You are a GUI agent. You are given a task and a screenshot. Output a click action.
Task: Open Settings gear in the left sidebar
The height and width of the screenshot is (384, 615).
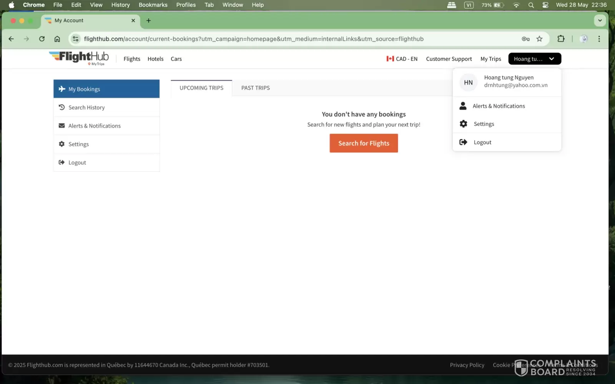106,144
